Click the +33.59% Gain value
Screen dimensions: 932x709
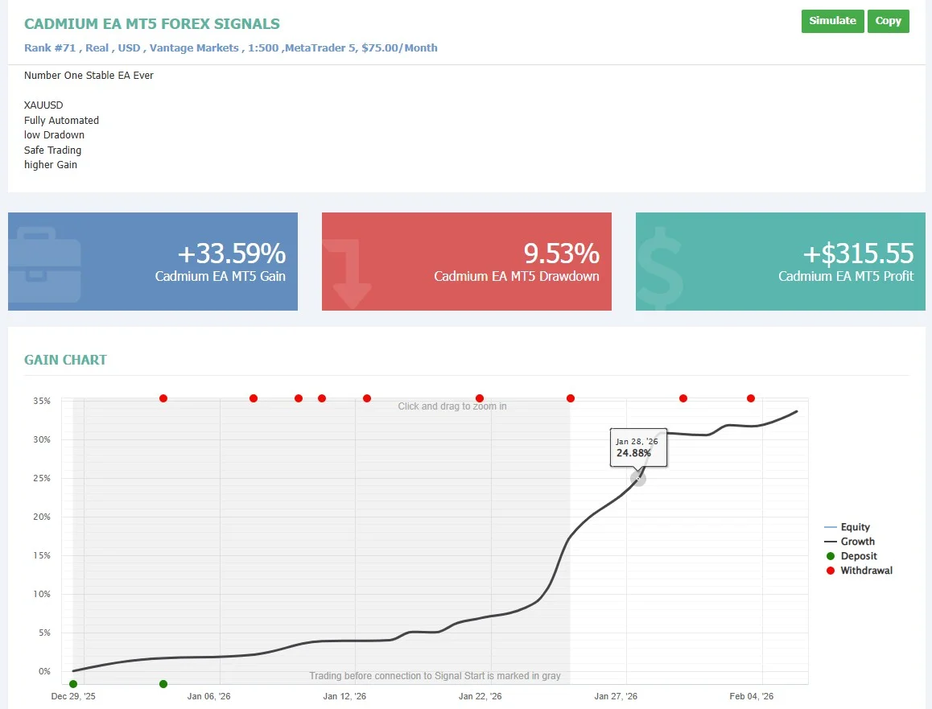232,254
